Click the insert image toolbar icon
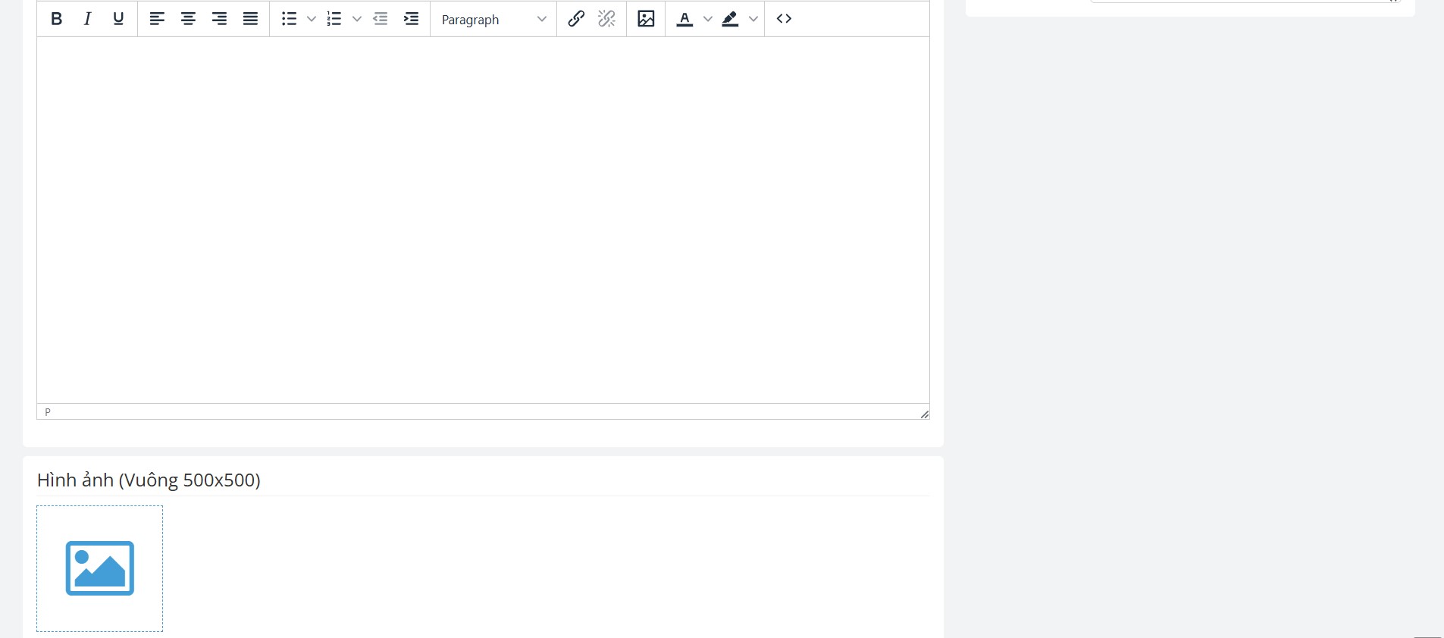Screen dimensions: 1444x638 [x=646, y=19]
